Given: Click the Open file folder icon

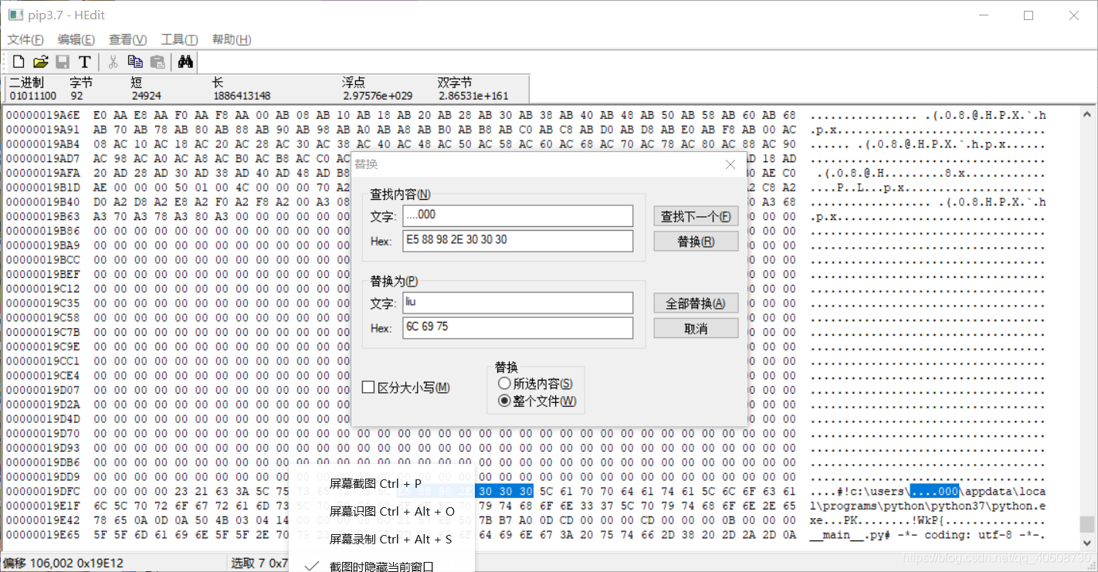Looking at the screenshot, I should point(40,62).
